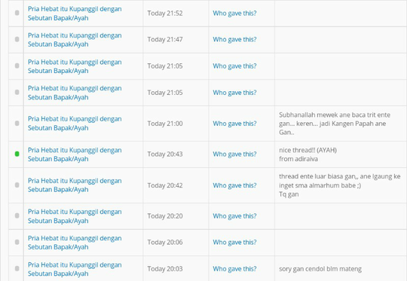This screenshot has height=281, width=407.
Task: Click gray reputation indicator in 20:06 row
Action: [x=17, y=242]
